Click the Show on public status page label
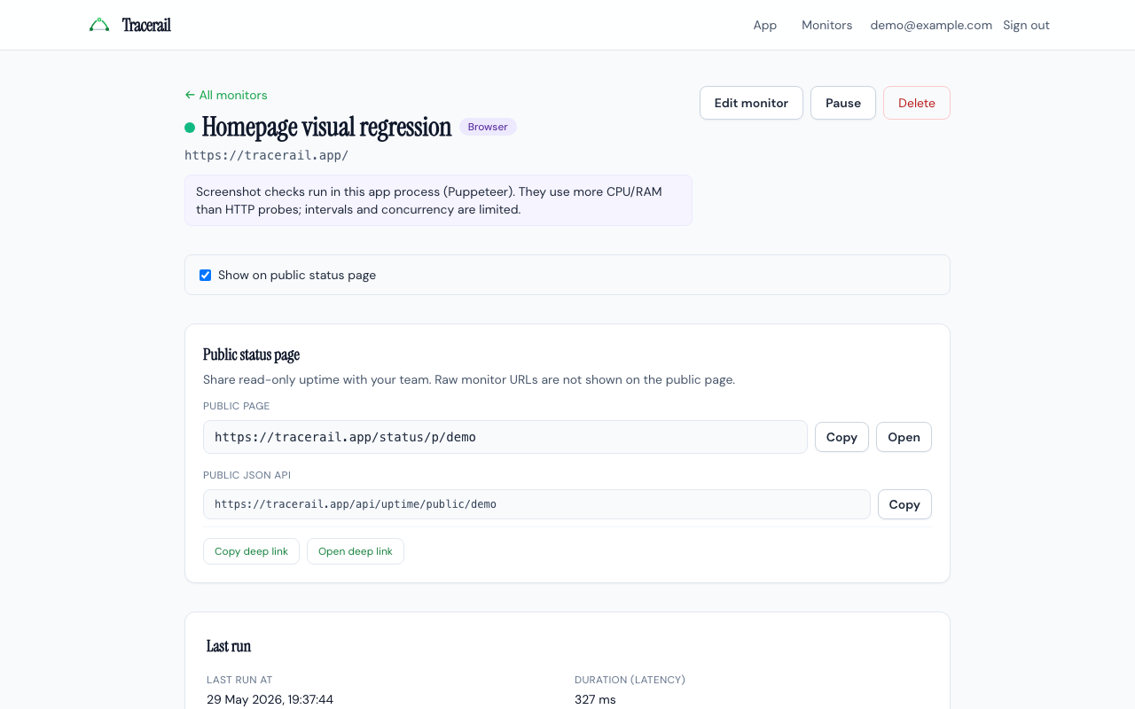Image resolution: width=1135 pixels, height=709 pixels. 297,275
